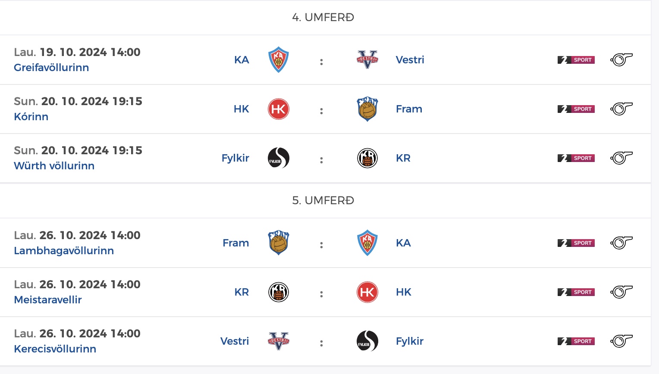Click Stöð 2 Sport logo for KR vs HK
The width and height of the screenshot is (659, 374).
point(576,292)
